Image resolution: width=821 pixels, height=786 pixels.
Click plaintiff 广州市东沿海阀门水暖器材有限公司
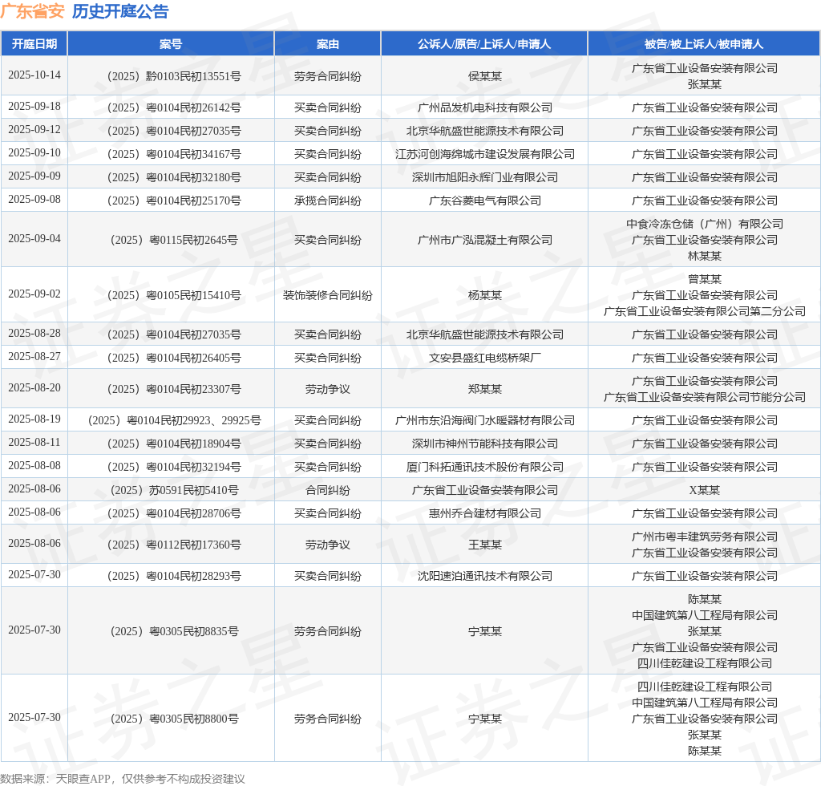tap(485, 420)
